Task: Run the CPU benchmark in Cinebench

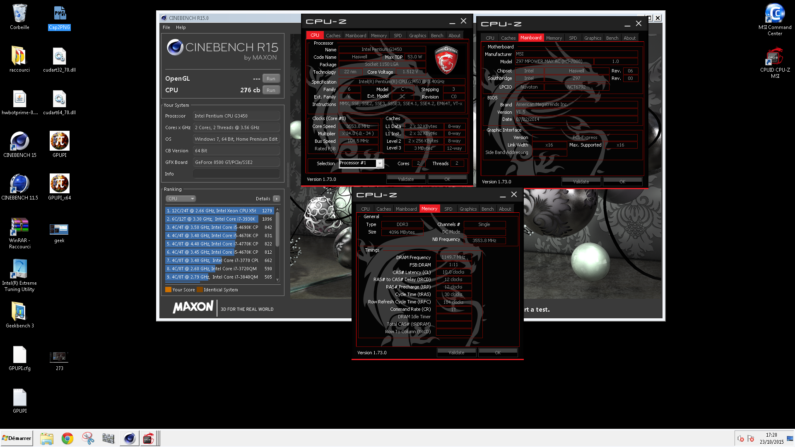Action: 271,90
